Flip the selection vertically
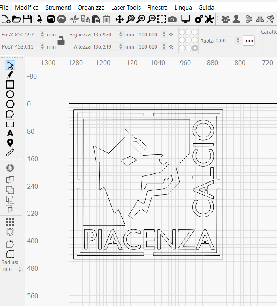Image resolution: width=277 pixels, height=306 pixels. coord(249,19)
